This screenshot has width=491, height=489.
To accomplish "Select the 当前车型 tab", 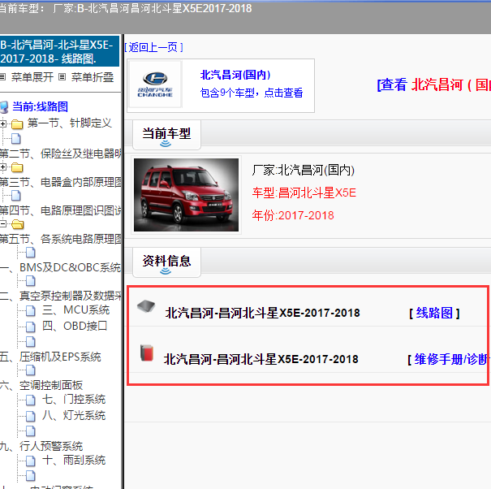I will tap(166, 135).
